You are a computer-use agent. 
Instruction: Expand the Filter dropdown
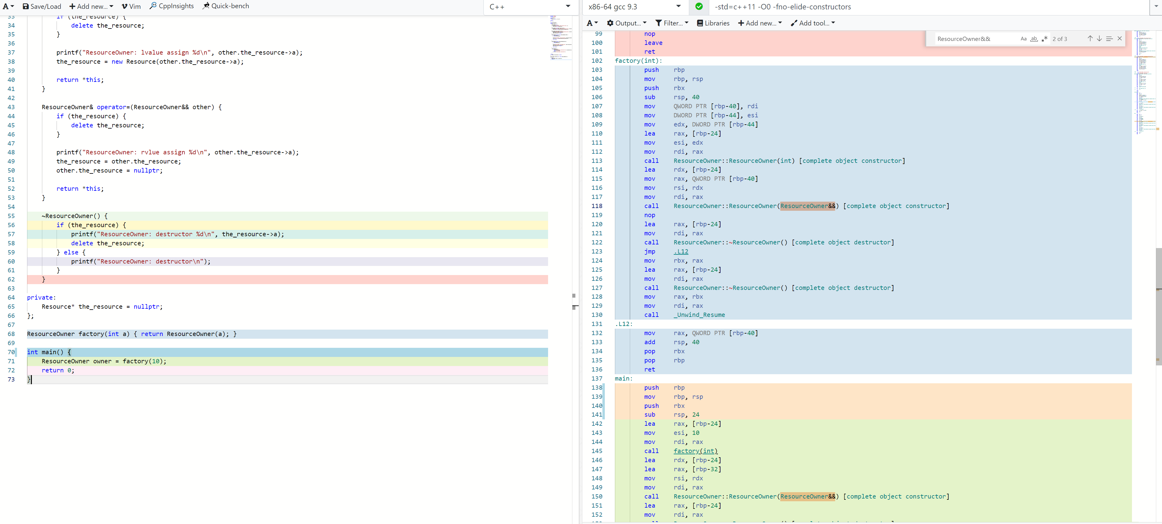(x=672, y=23)
